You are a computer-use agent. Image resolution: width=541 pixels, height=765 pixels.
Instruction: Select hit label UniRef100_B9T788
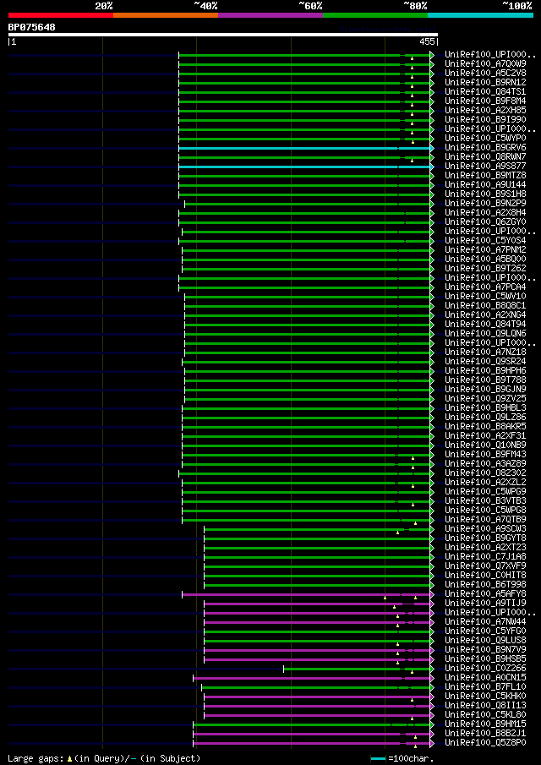pos(485,380)
